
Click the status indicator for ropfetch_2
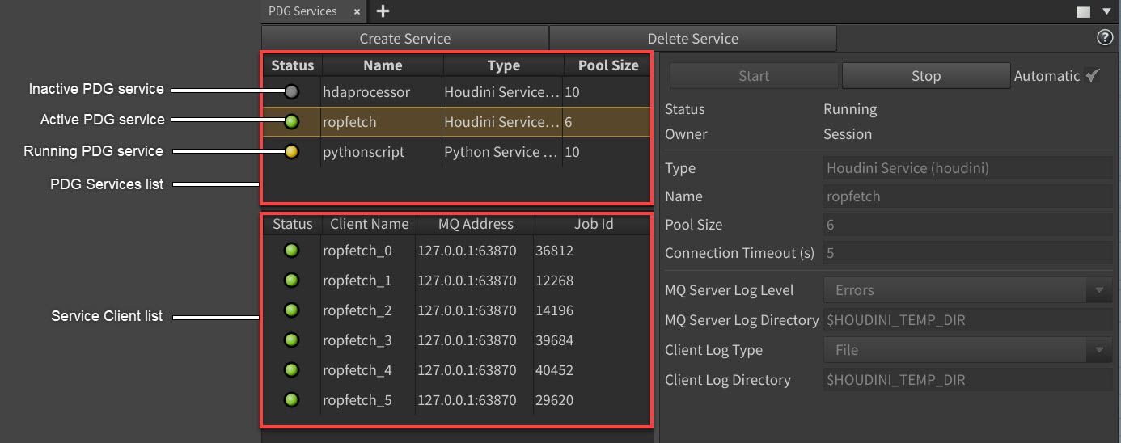click(x=291, y=310)
